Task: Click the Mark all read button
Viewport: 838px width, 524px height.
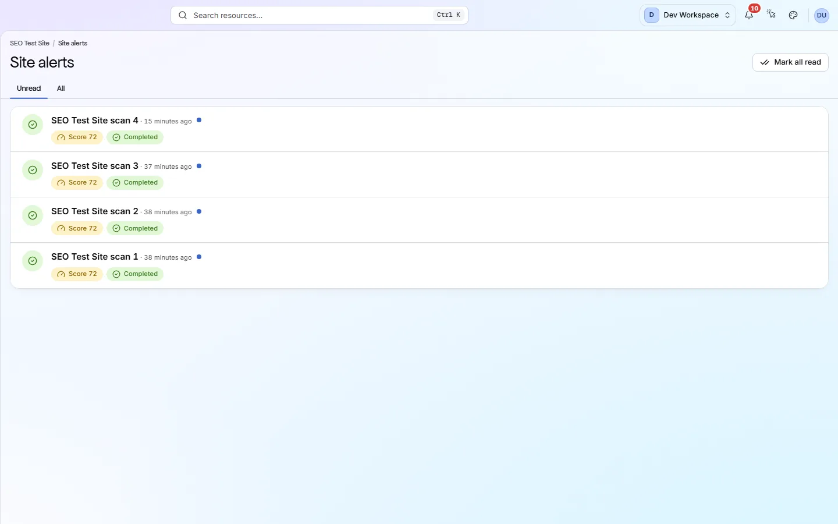Action: (790, 62)
